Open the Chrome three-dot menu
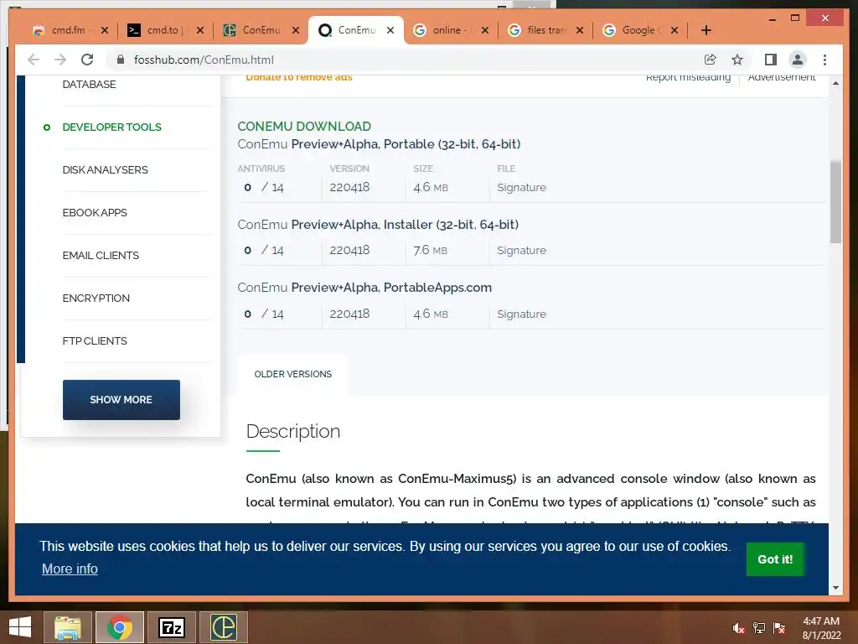 point(824,60)
